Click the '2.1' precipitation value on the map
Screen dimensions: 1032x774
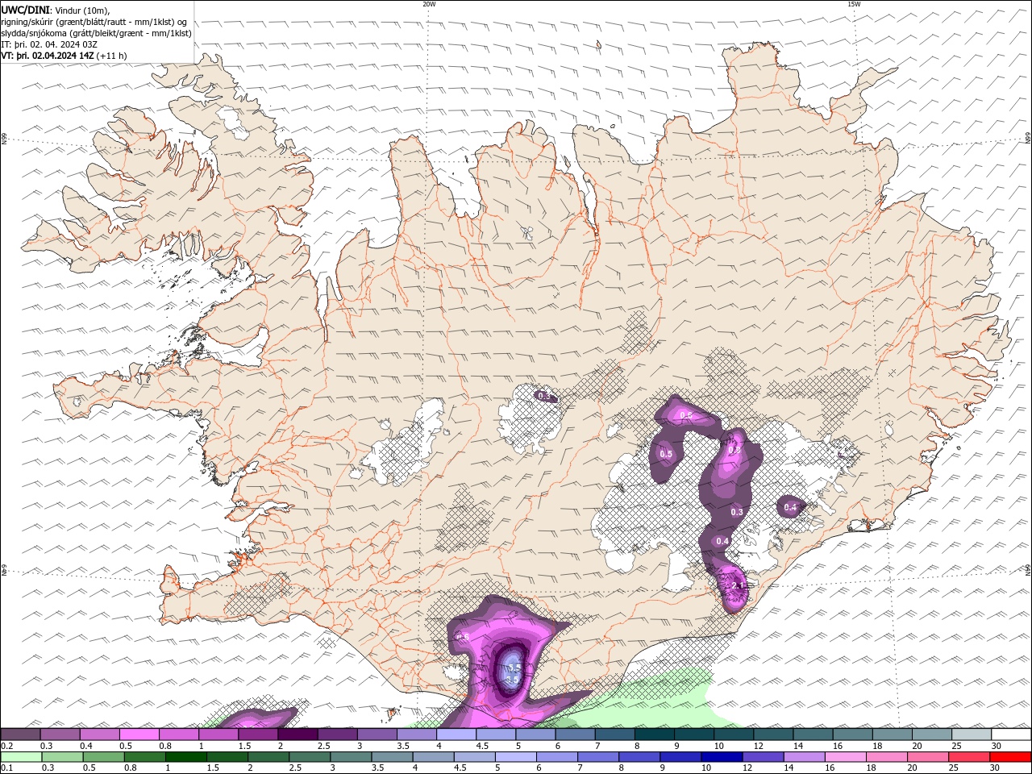point(737,585)
